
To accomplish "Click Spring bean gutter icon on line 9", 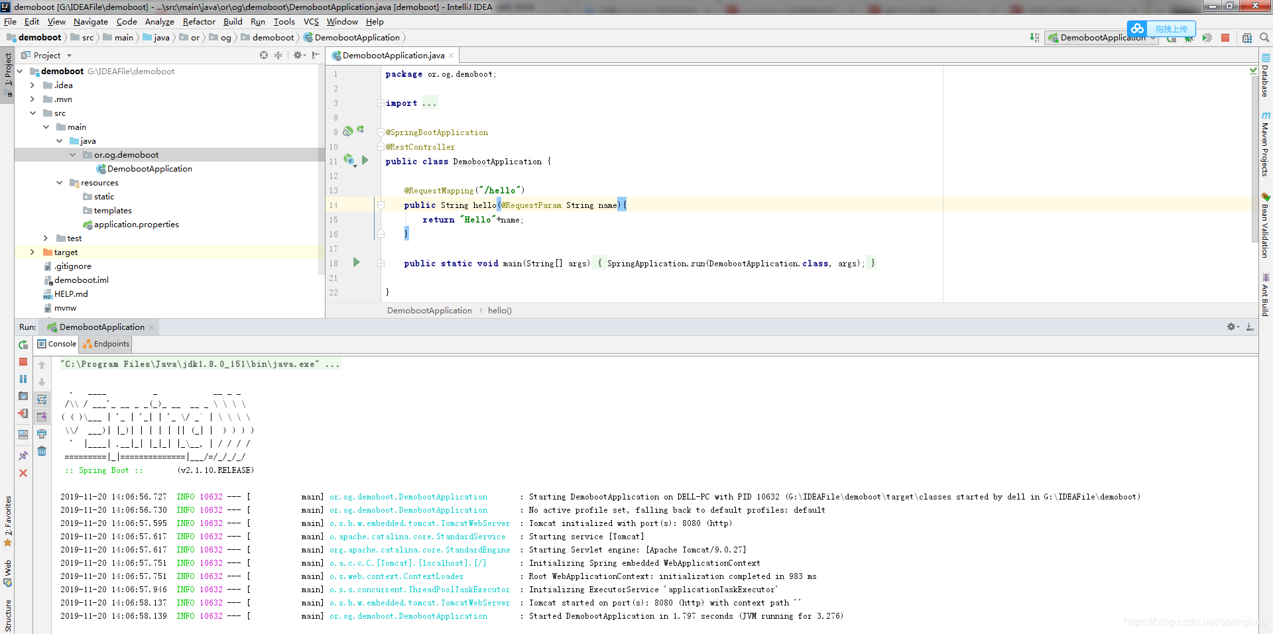I will coord(347,132).
